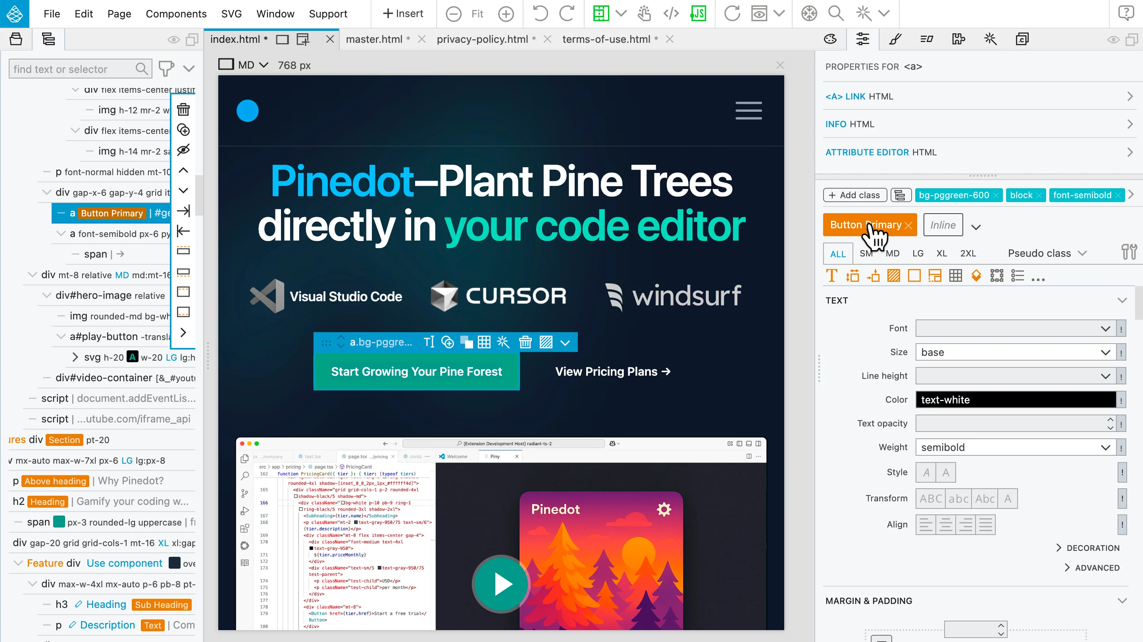Click the View Pricing Plans link
The height and width of the screenshot is (642, 1143).
point(612,371)
